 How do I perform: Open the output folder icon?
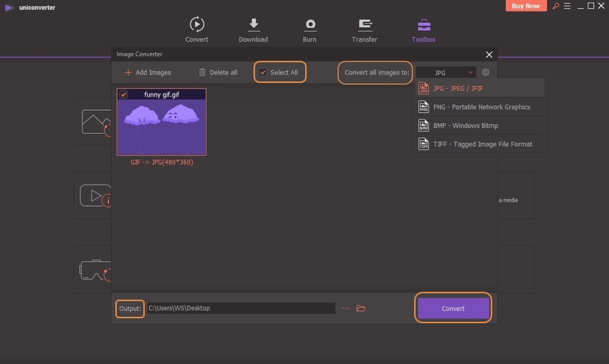[361, 308]
